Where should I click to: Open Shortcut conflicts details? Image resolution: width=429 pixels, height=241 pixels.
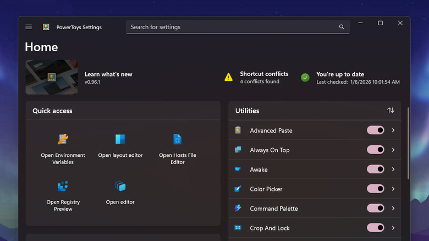point(264,74)
